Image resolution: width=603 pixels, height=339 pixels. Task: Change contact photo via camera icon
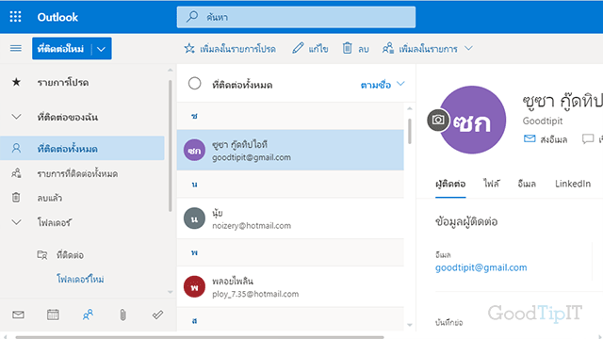pos(437,121)
